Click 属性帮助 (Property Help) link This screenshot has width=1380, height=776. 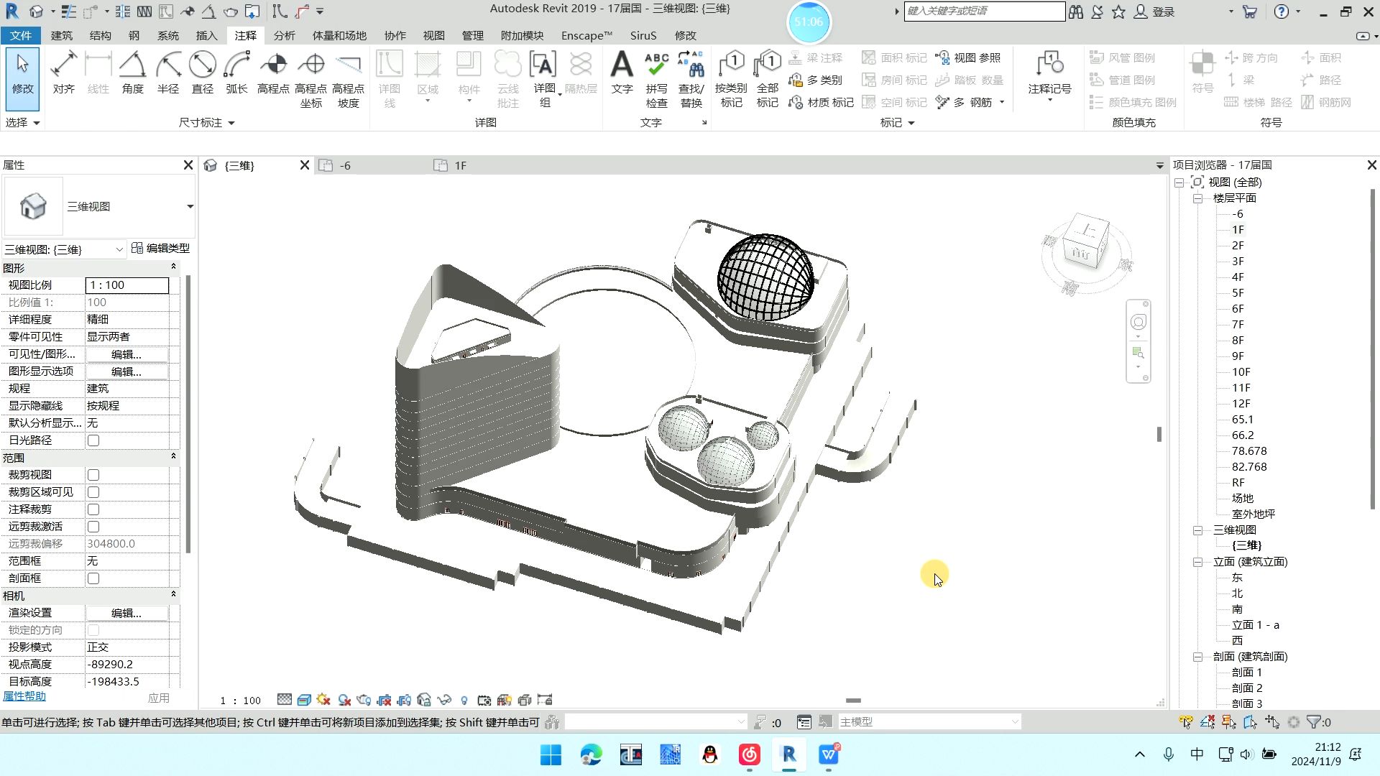tap(27, 696)
